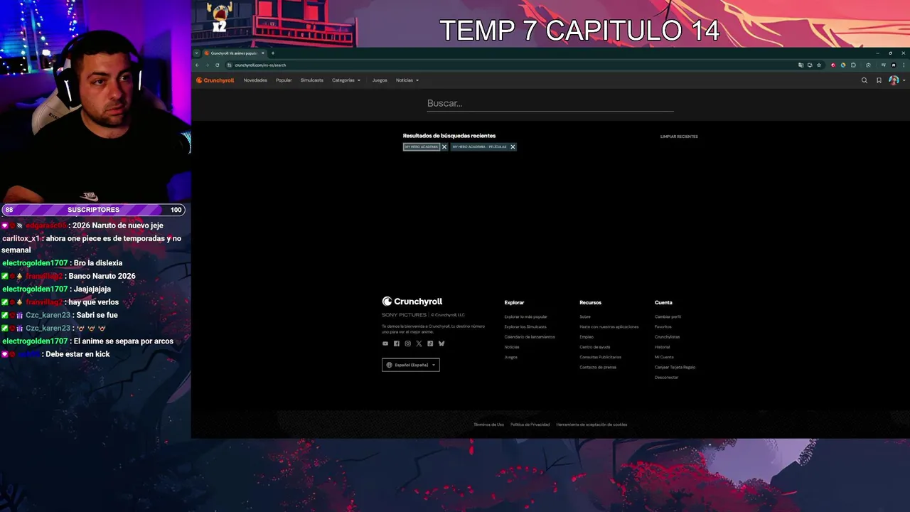The width and height of the screenshot is (910, 512).
Task: Open the Crunchyroll Instagram footer icon
Action: (x=408, y=343)
